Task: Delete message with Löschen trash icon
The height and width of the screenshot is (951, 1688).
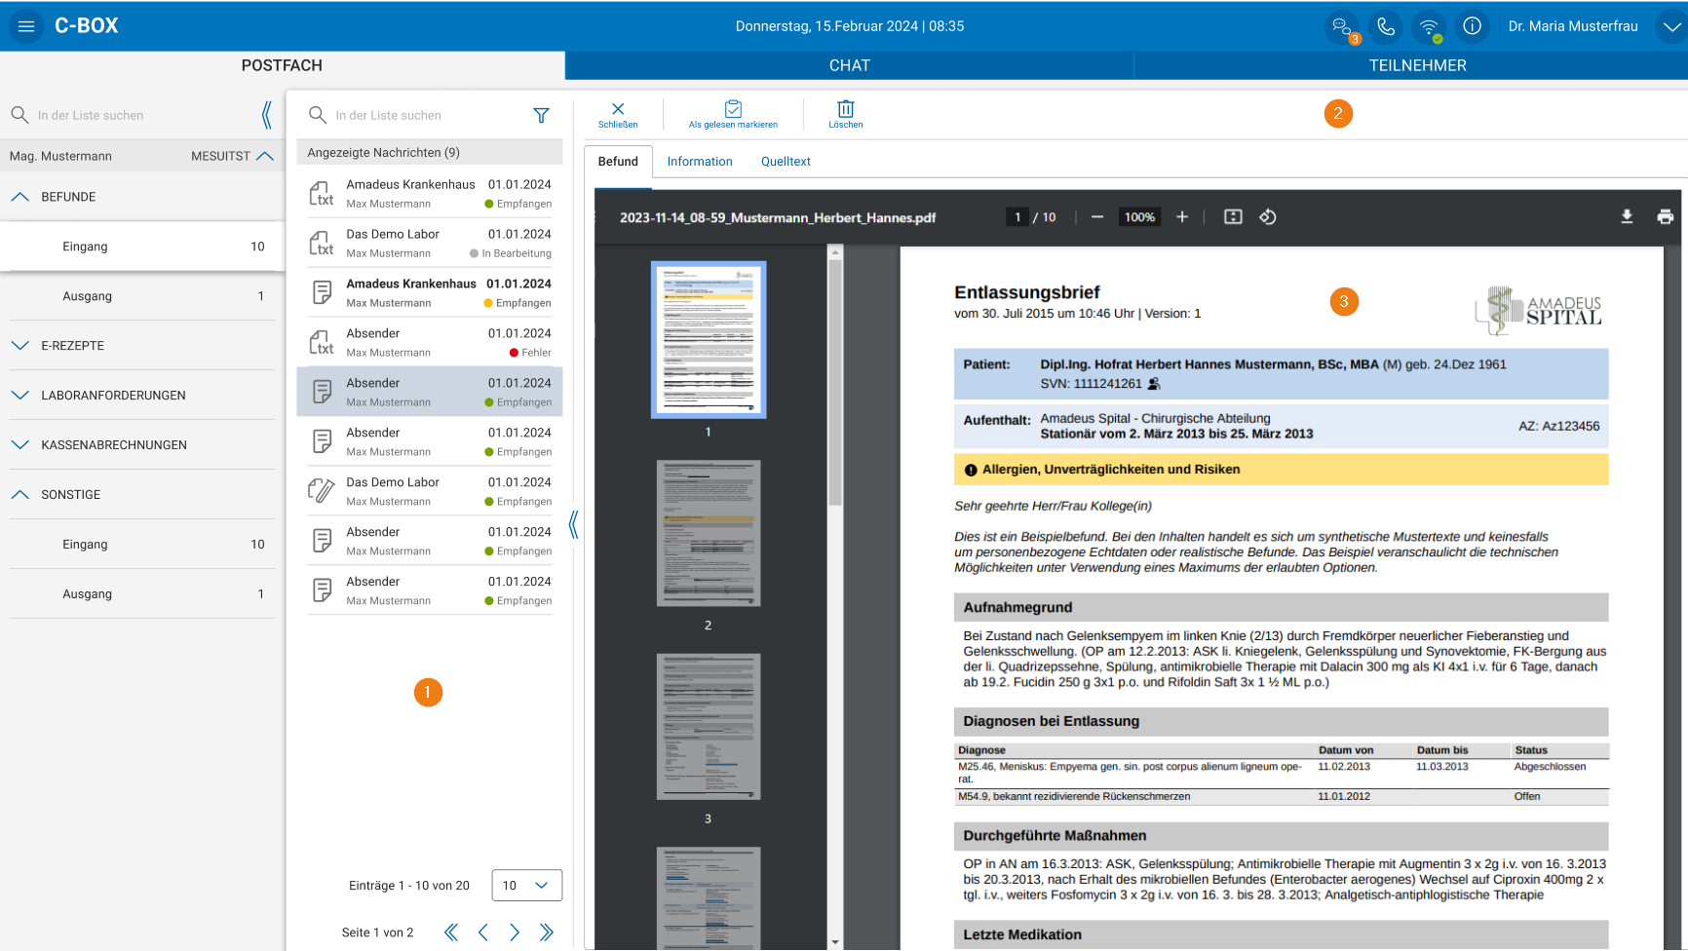Action: [845, 114]
